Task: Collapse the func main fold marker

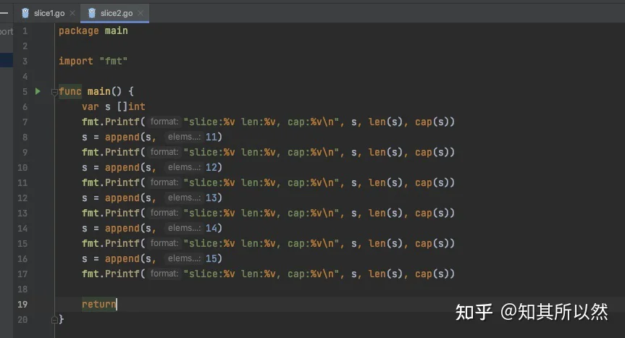Action: [54, 92]
